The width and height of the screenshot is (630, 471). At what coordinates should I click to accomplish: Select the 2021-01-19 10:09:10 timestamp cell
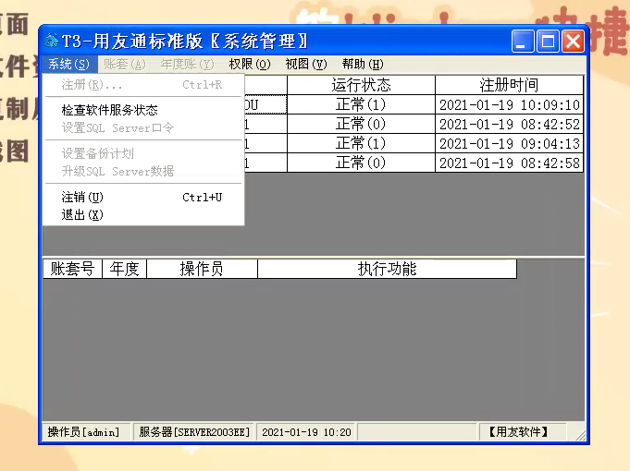click(x=509, y=104)
